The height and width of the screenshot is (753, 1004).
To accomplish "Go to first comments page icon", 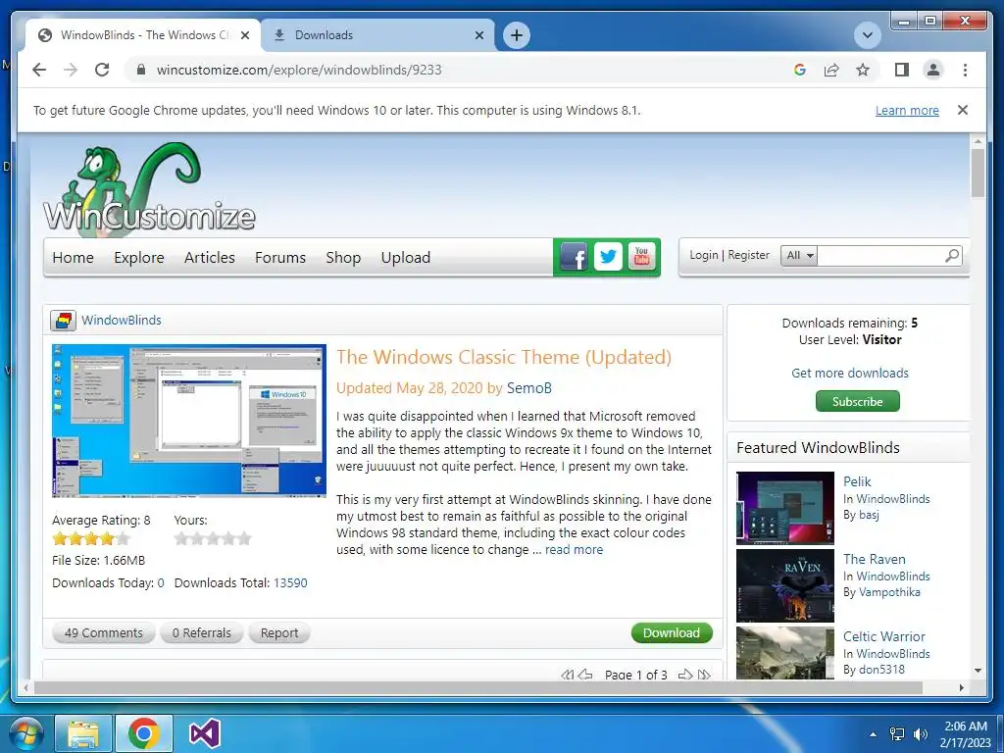I will click(x=567, y=675).
